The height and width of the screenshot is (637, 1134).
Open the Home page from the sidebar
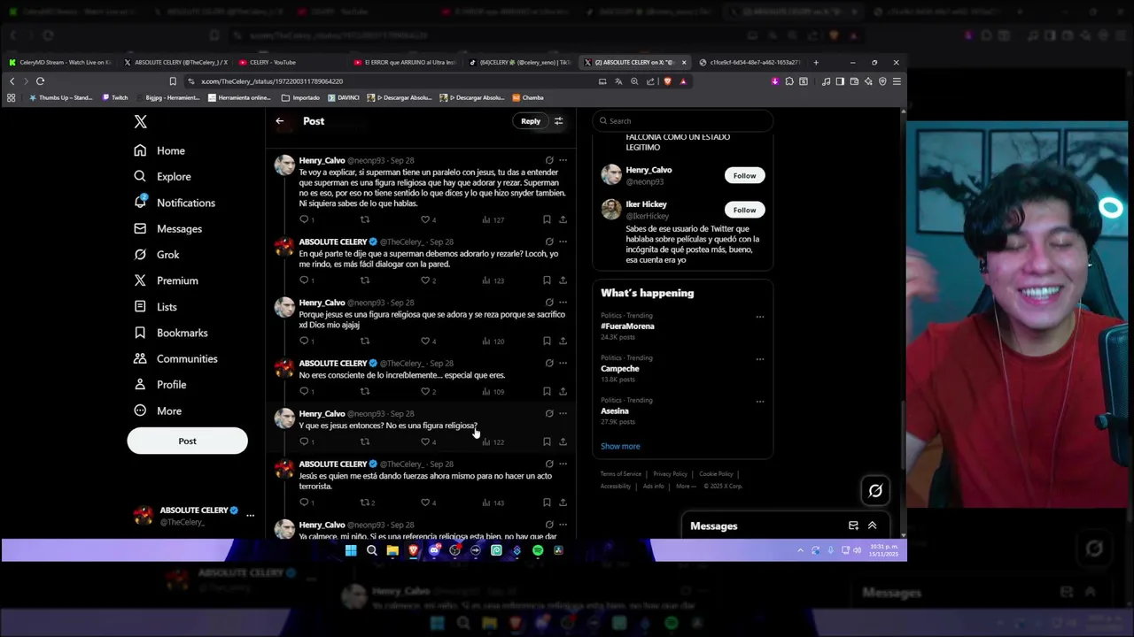pos(159,150)
